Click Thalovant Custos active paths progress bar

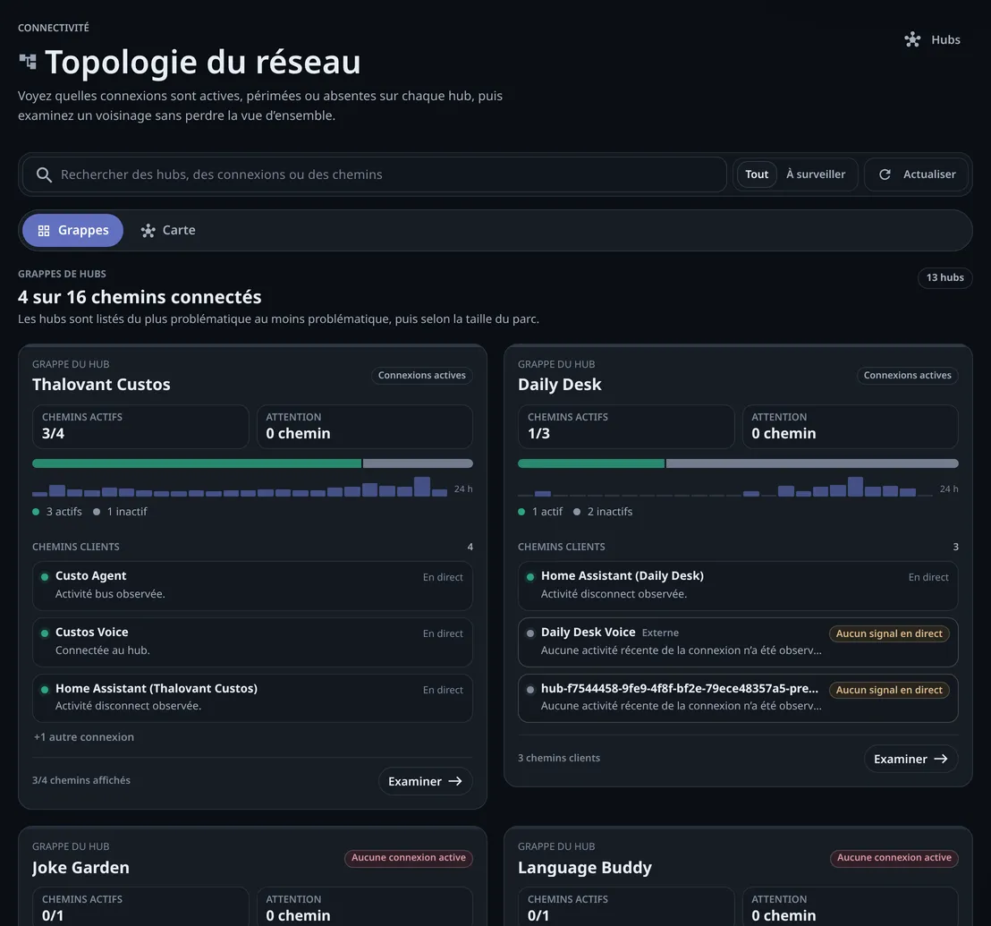[x=252, y=463]
